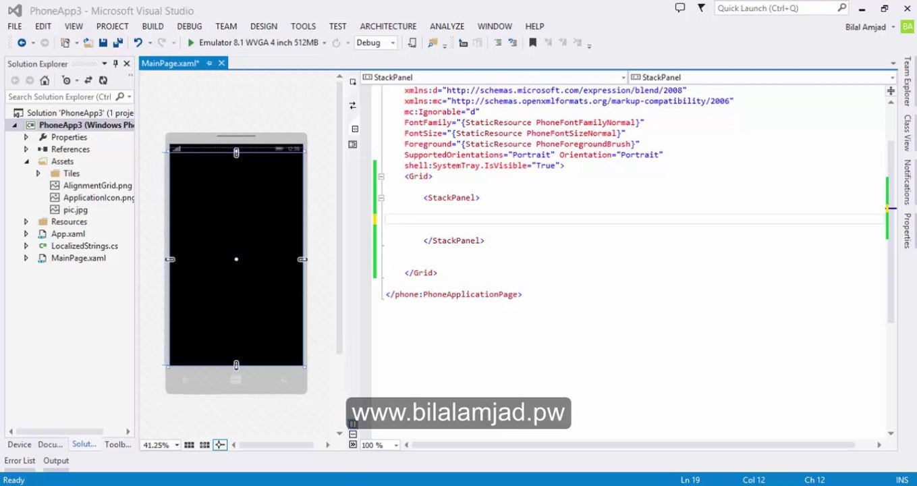Click the Comment out selected lines icon
This screenshot has height=486, width=917.
point(498,43)
